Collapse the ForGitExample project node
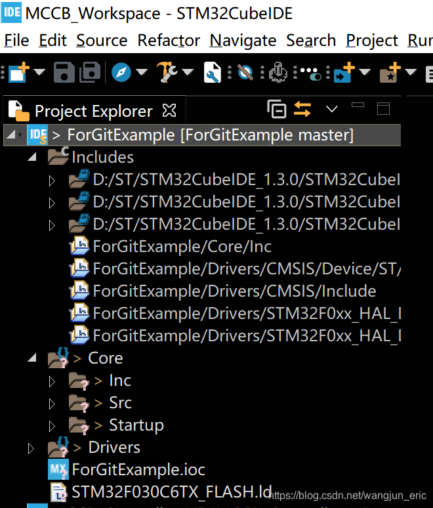The image size is (433, 508). pos(10,135)
